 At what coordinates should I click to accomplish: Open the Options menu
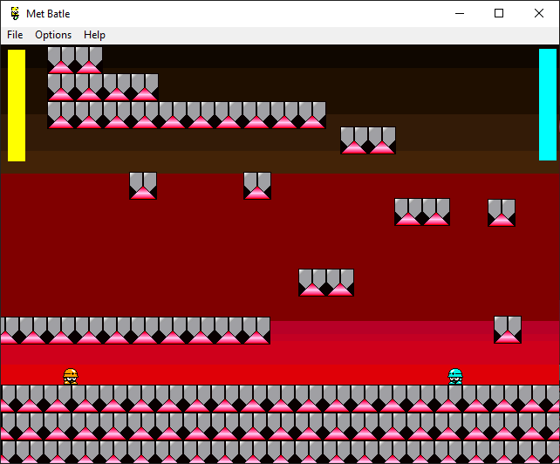coord(53,35)
